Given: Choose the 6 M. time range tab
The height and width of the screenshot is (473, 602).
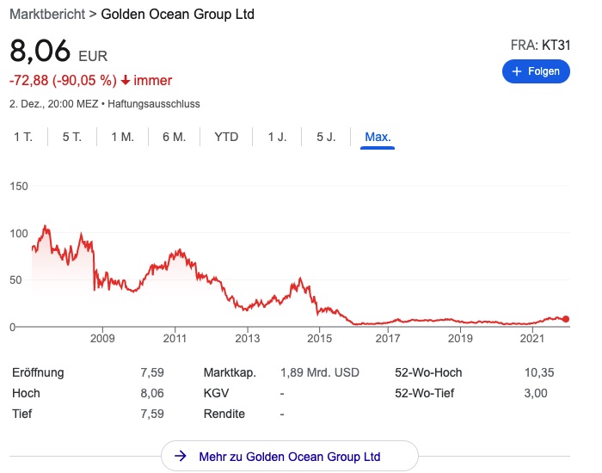Looking at the screenshot, I should coord(174,137).
